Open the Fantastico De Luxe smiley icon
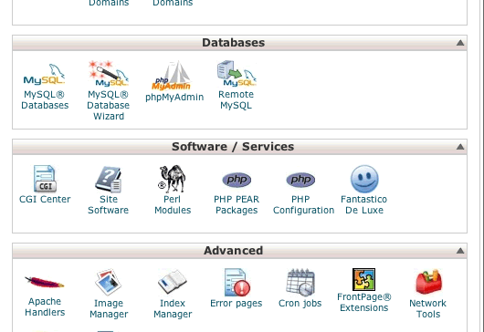Screen dimensions: 484x332 [x=364, y=179]
